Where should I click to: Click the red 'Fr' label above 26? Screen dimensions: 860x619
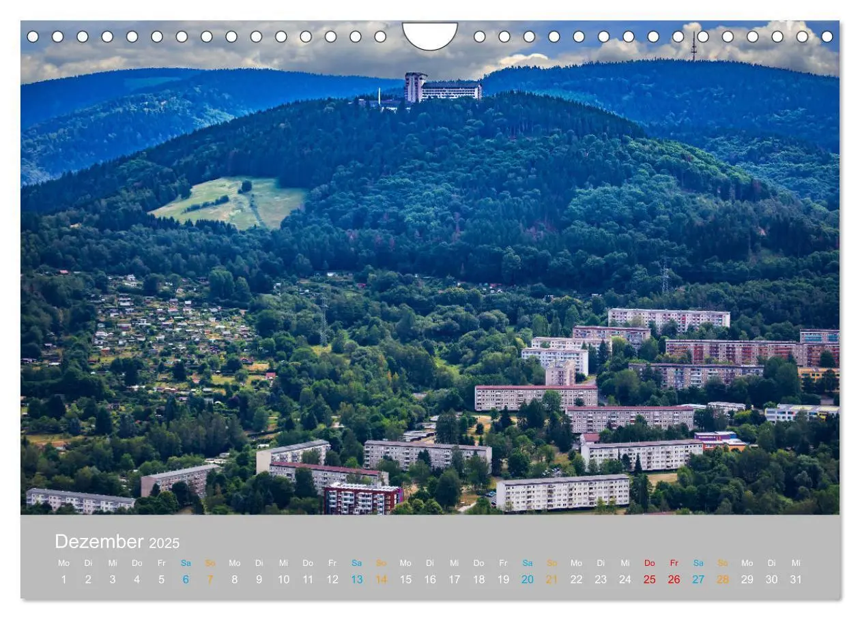click(x=674, y=563)
